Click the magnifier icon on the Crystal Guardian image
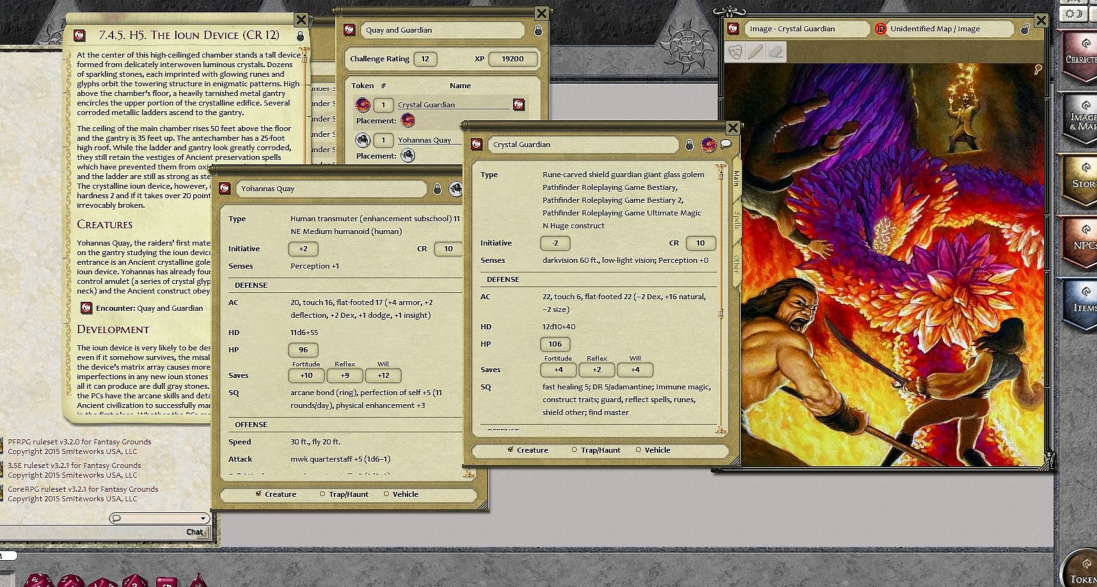Image resolution: width=1097 pixels, height=587 pixels. pyautogui.click(x=1038, y=69)
